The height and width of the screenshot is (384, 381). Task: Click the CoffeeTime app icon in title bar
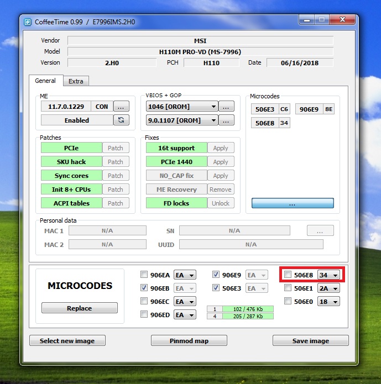pyautogui.click(x=28, y=22)
